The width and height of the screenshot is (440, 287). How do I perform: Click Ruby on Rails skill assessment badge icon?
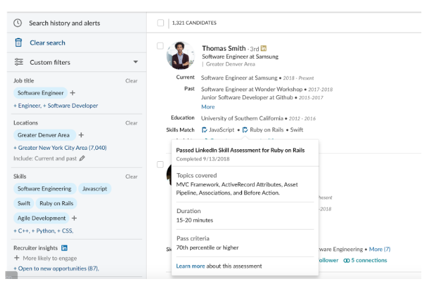(245, 130)
